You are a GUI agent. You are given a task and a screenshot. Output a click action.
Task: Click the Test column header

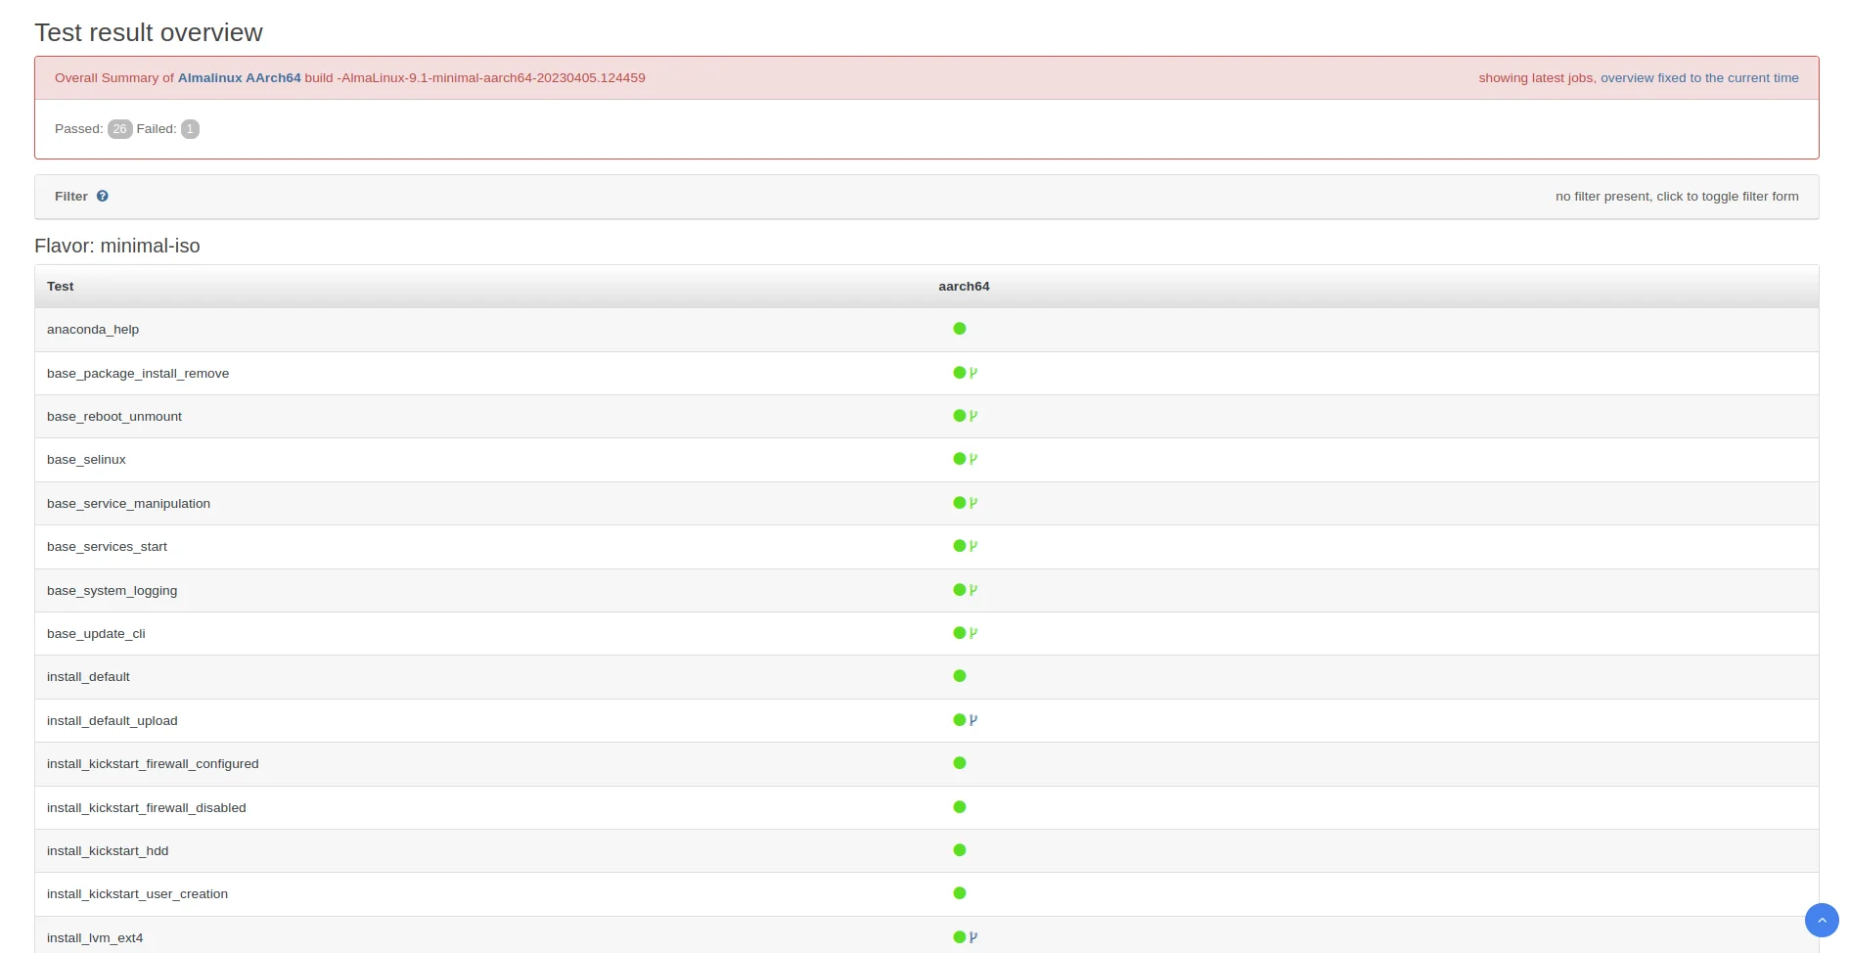pyautogui.click(x=61, y=287)
